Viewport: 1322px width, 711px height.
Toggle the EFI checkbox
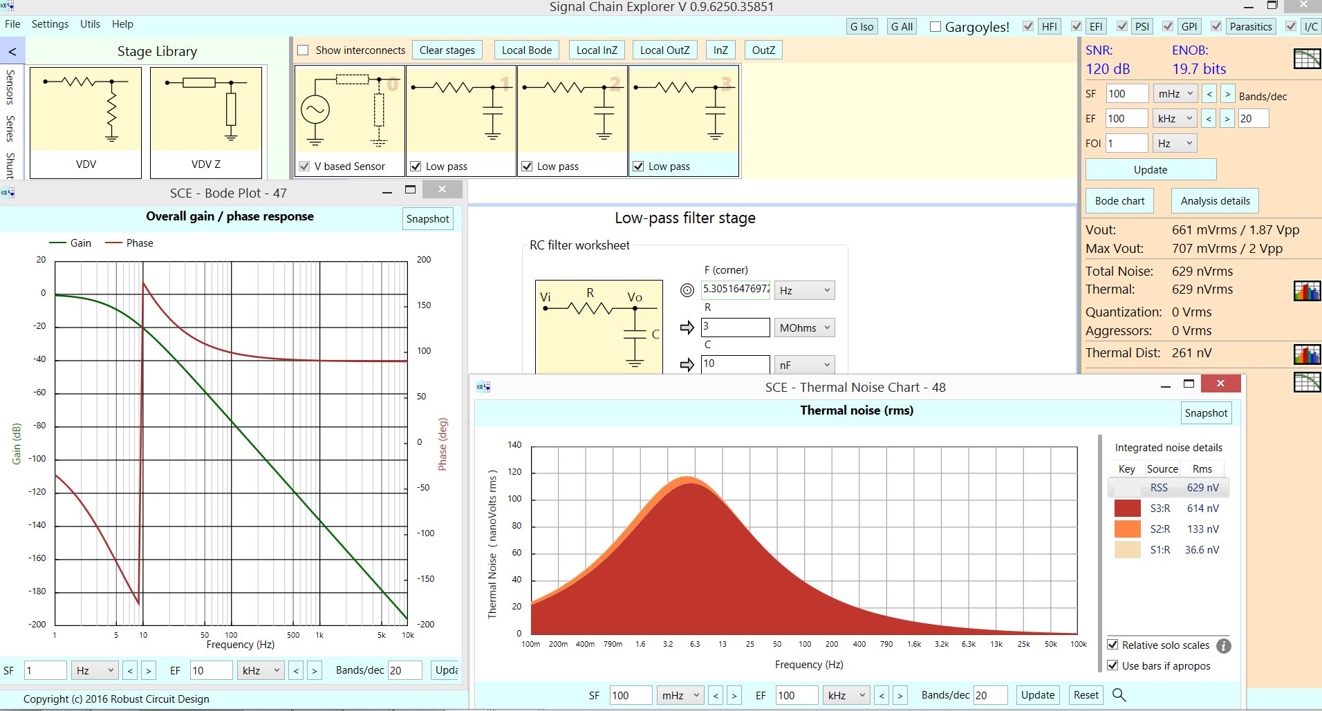pos(1076,26)
